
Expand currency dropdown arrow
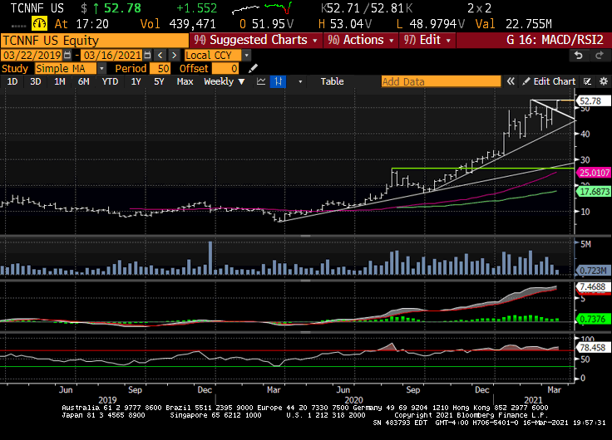point(246,56)
